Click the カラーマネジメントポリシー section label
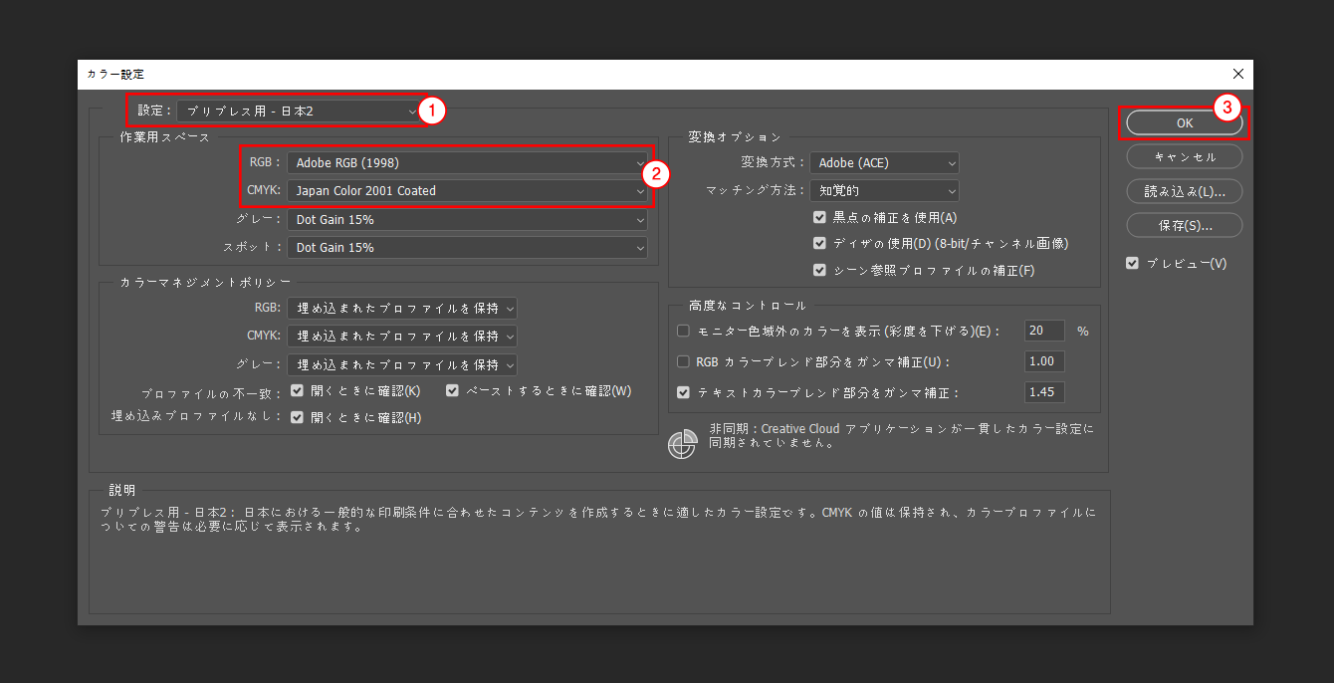This screenshot has height=683, width=1334. pos(205,283)
